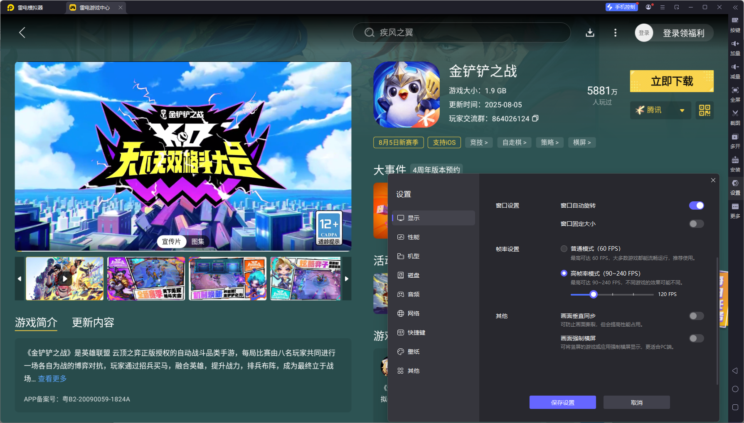
Task: Take a screenshot with the 截图 scissors icon
Action: coord(735,117)
